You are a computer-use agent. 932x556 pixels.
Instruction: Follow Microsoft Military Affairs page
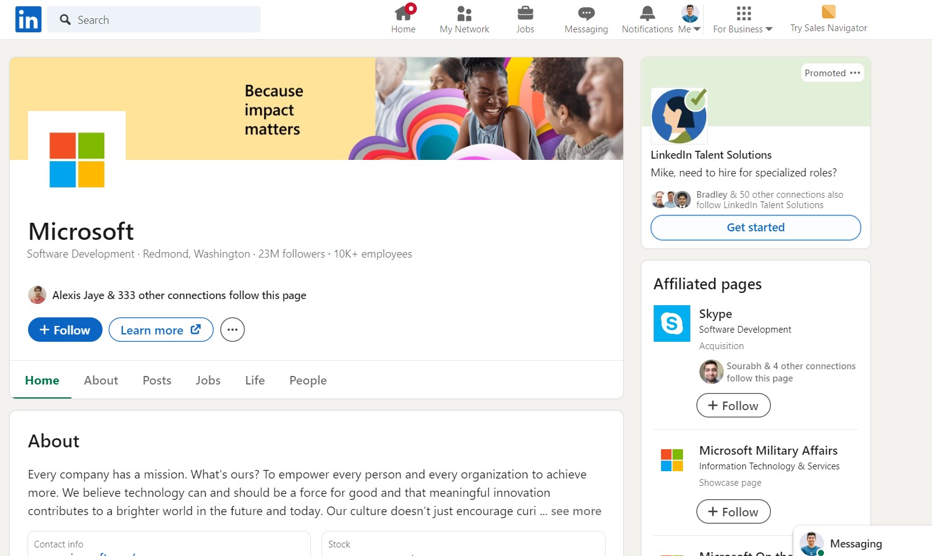(x=733, y=511)
